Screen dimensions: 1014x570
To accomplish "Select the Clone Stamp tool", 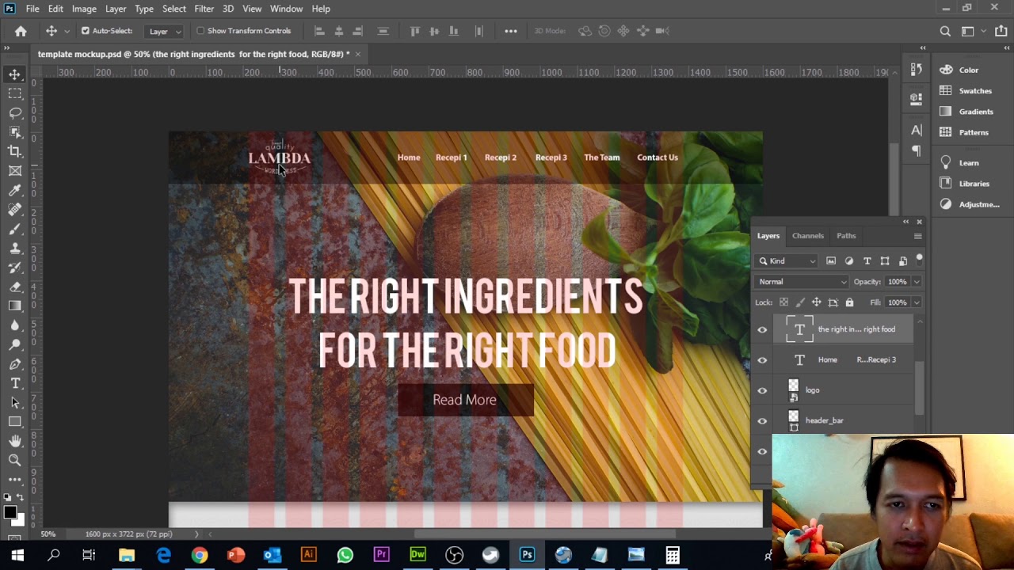I will (x=15, y=248).
